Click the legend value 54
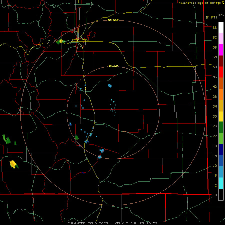 click(x=215, y=57)
